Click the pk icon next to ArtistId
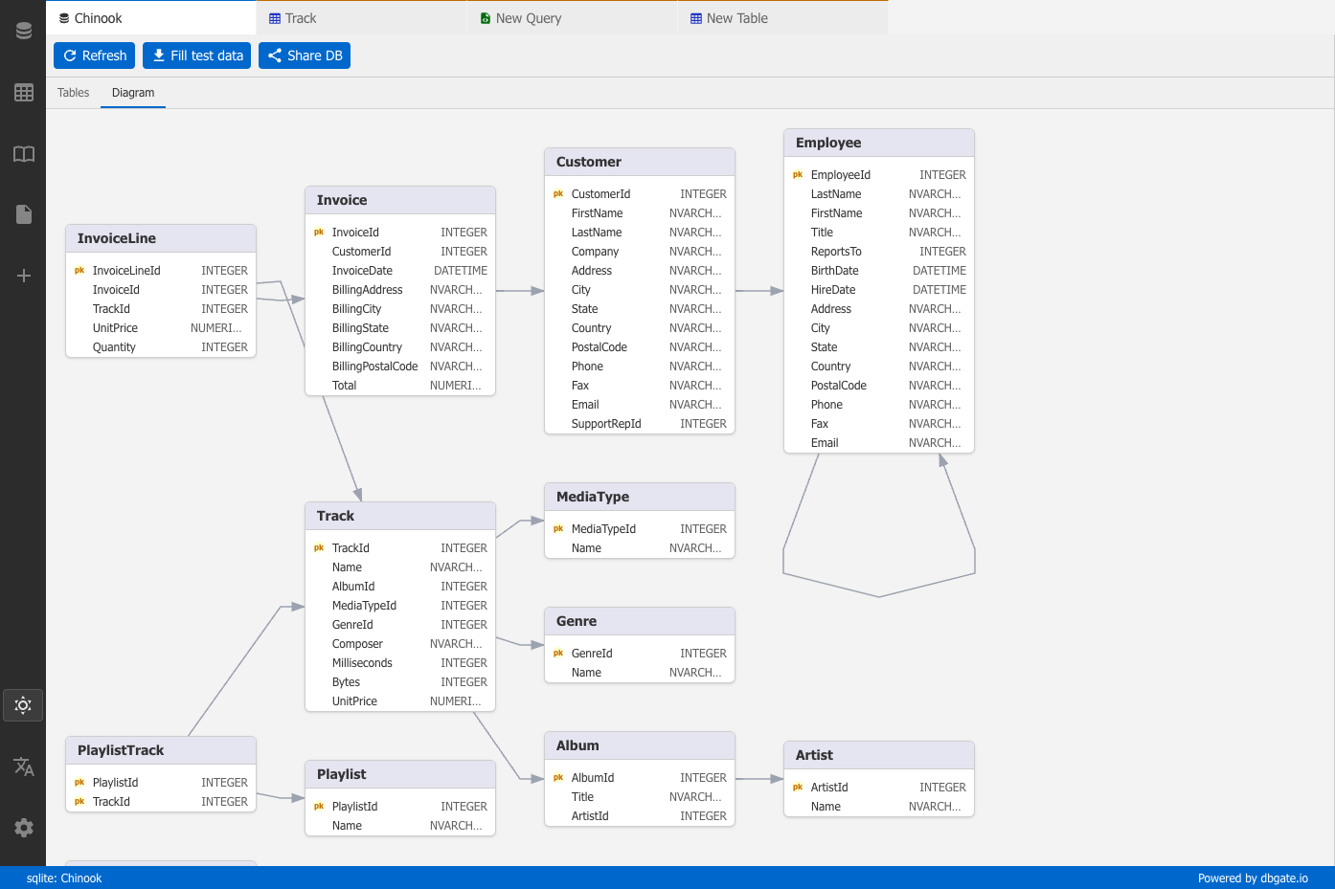This screenshot has height=889, width=1335. [x=798, y=788]
